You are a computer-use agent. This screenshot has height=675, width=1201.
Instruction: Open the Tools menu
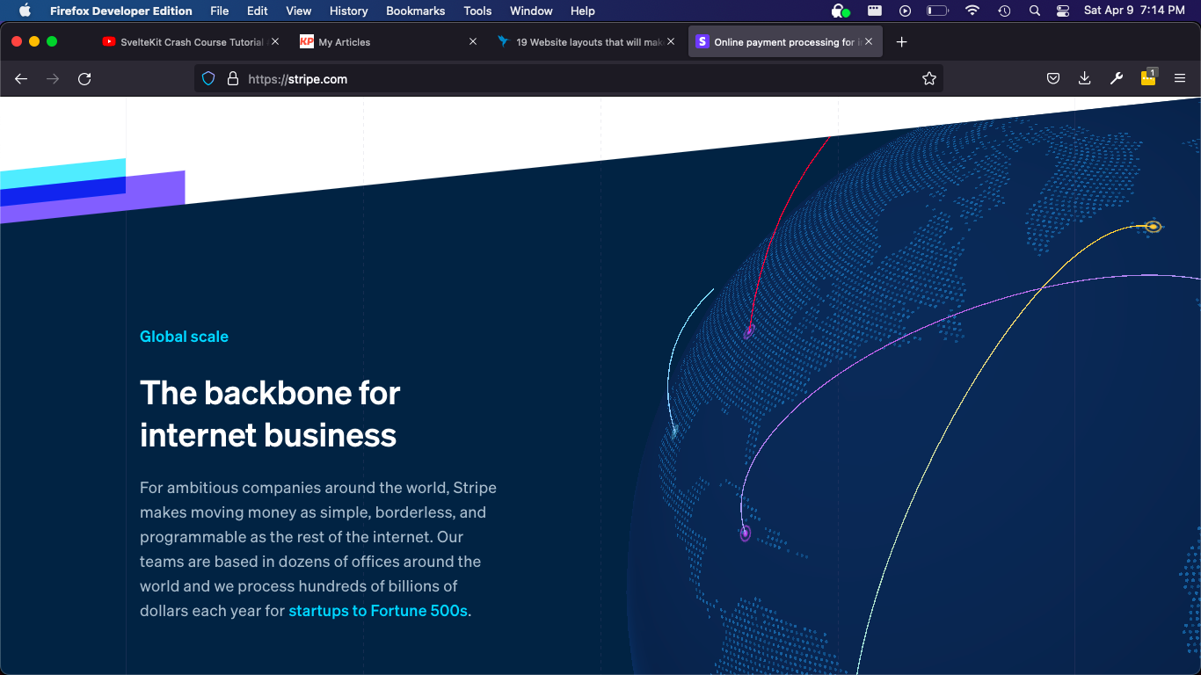pyautogui.click(x=477, y=11)
